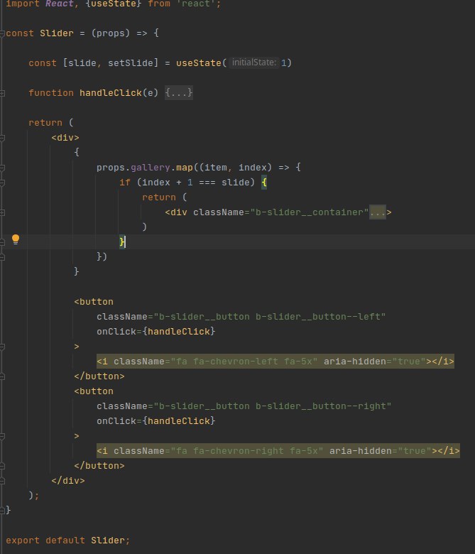Click useState call on the const [slide line
This screenshot has width=475, height=554.
199,63
